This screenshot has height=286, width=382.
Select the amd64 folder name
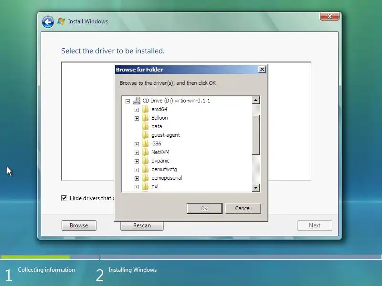tap(159, 109)
